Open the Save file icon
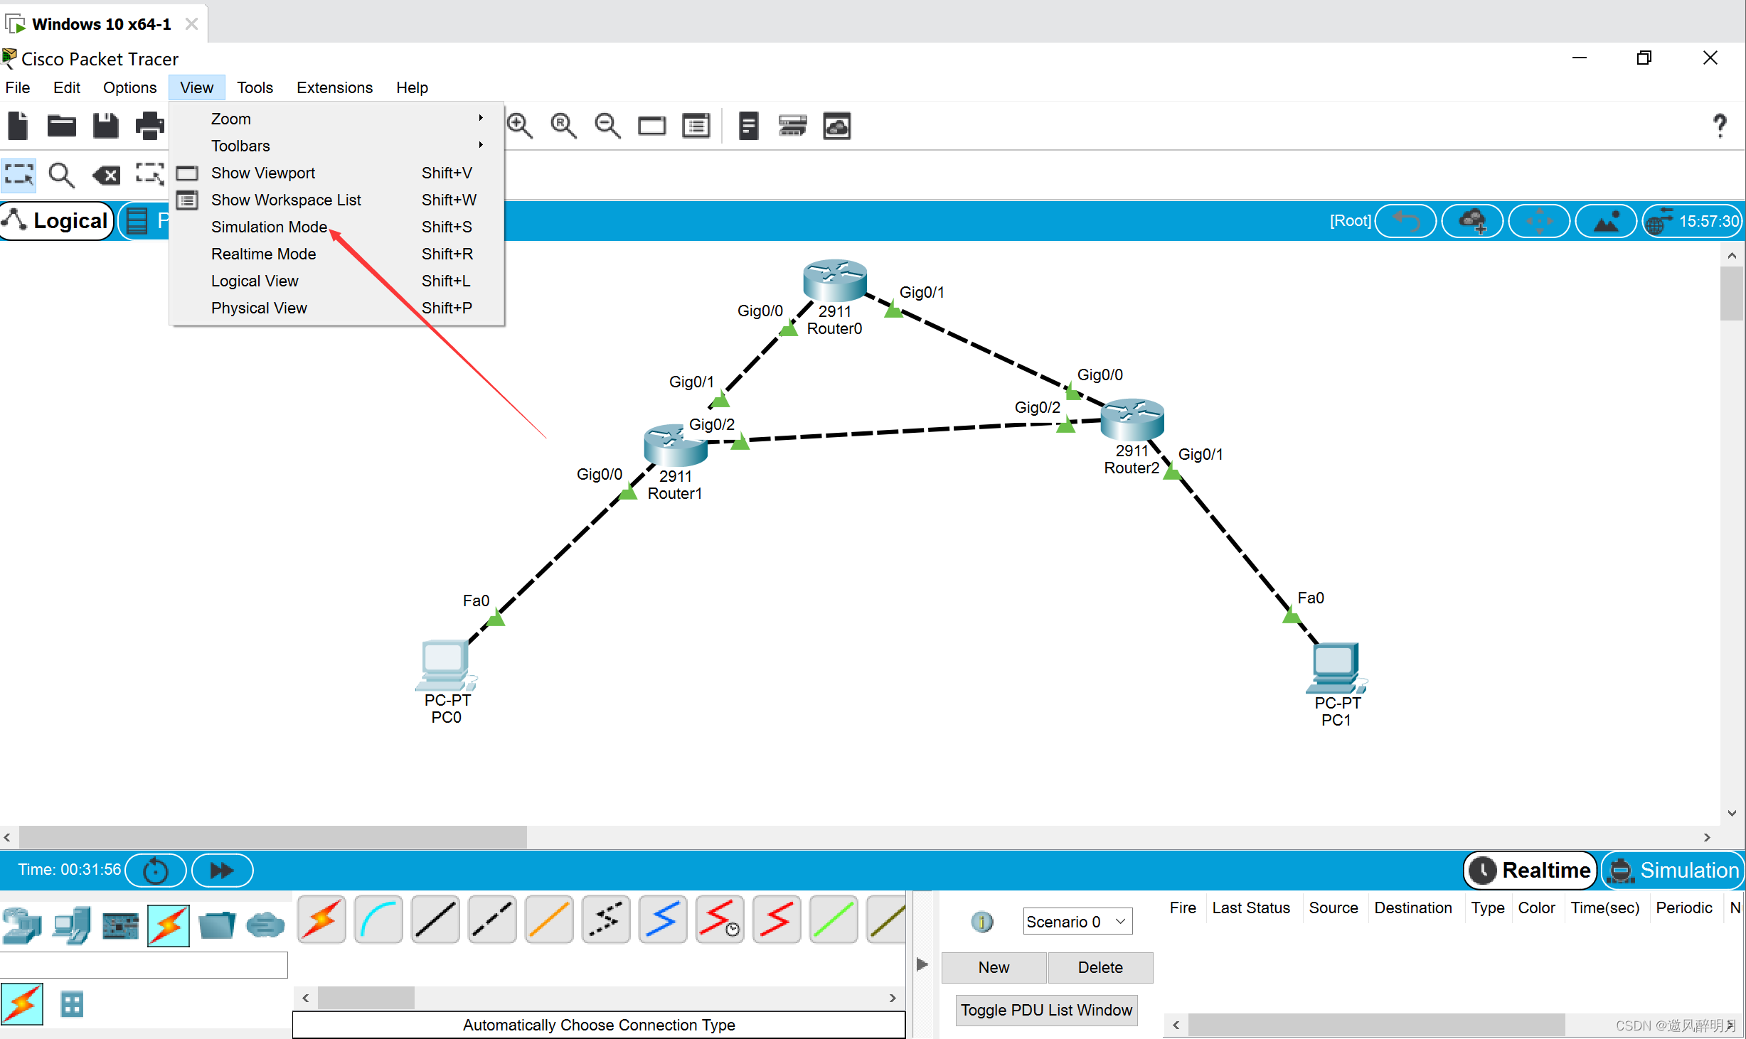This screenshot has width=1746, height=1039. tap(106, 126)
